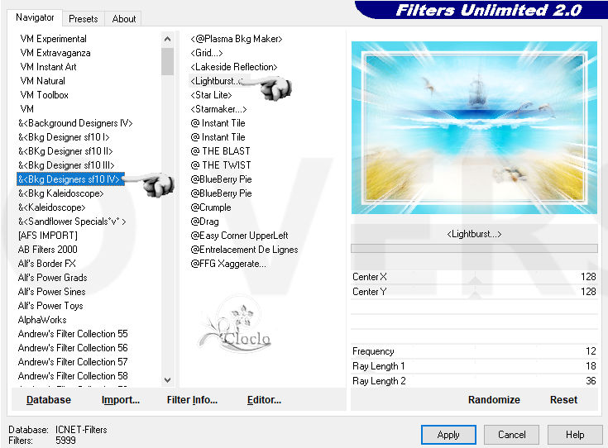Viewport: 608px width, 448px height.
Task: Choose @FFG Xaggerate... filter
Action: 228,264
